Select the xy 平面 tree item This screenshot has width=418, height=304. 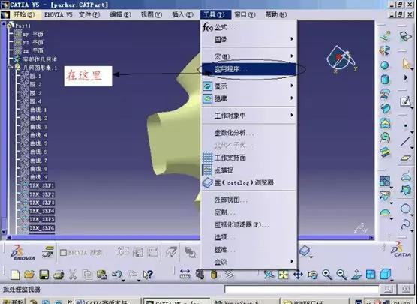pos(33,34)
